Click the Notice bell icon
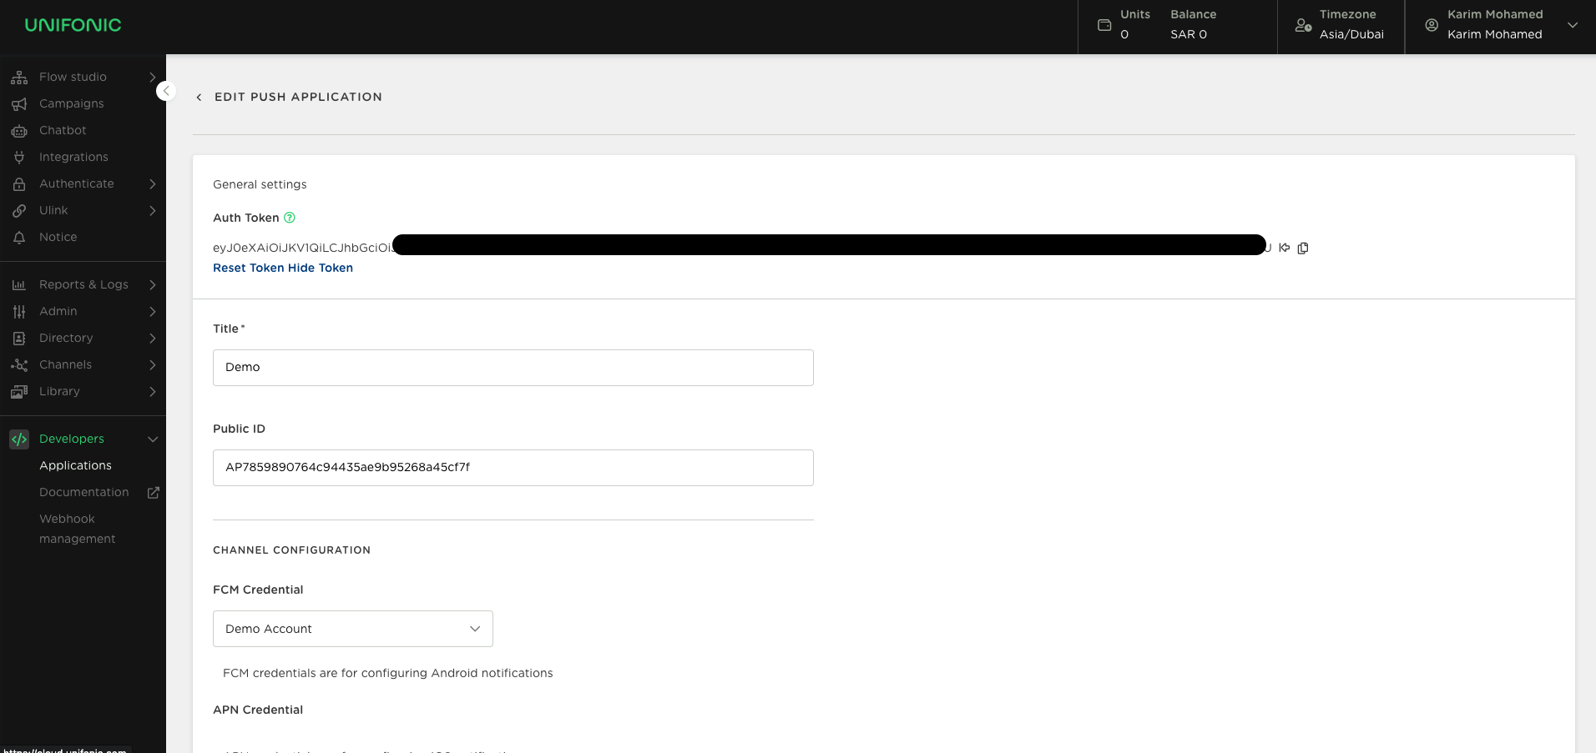Viewport: 1596px width, 753px height. [19, 238]
